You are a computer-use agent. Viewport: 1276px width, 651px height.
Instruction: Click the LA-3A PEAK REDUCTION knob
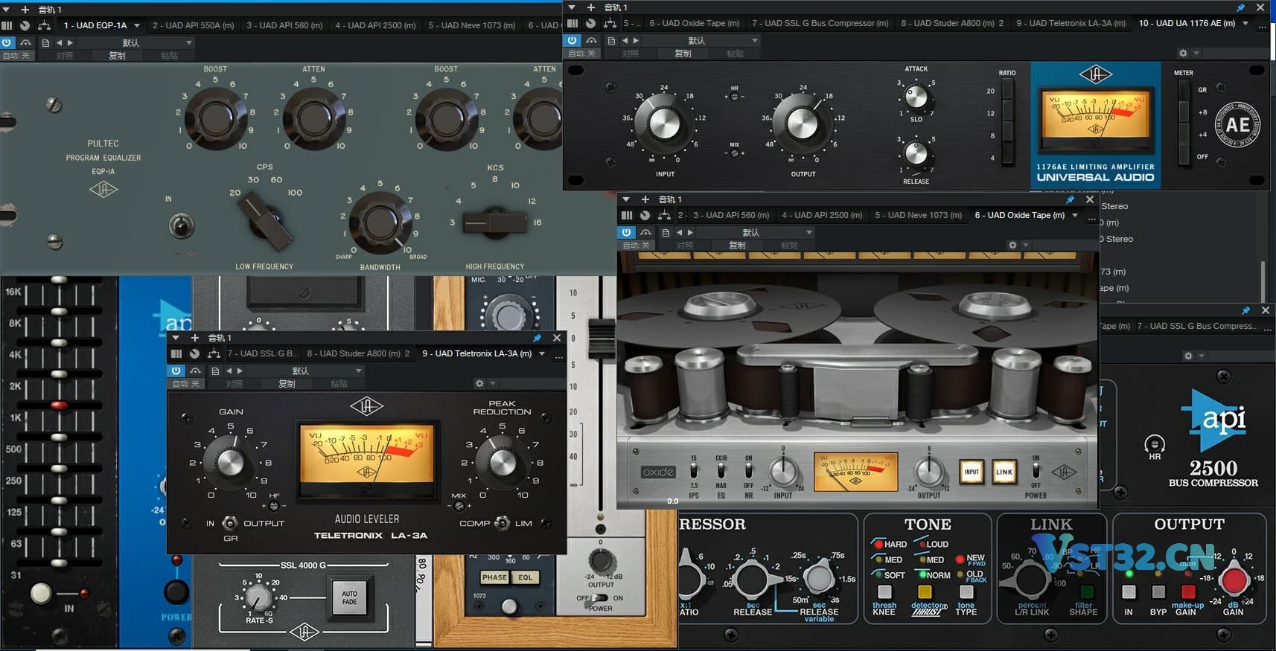(503, 461)
